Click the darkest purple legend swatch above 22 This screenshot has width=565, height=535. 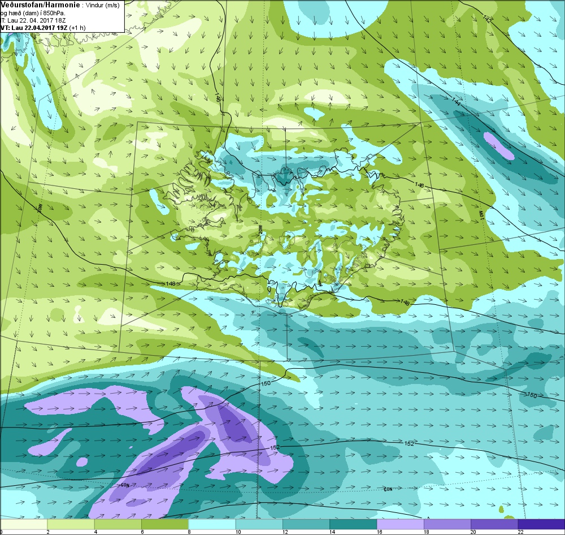[541, 524]
